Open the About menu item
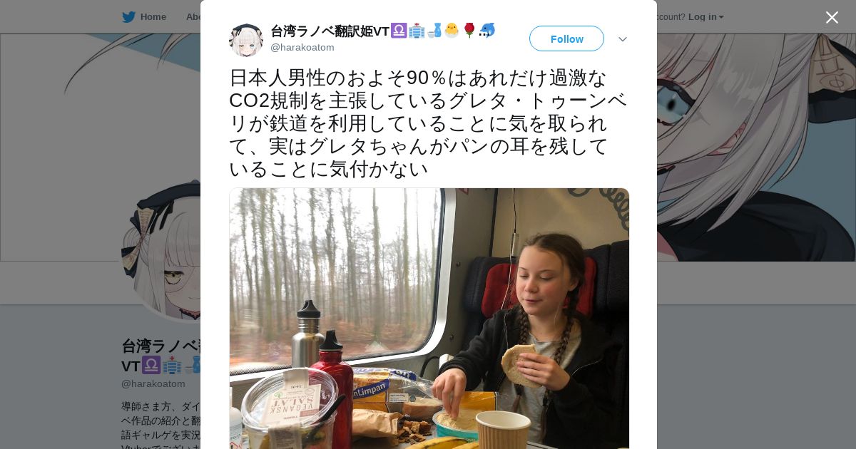The height and width of the screenshot is (449, 856). (x=193, y=17)
